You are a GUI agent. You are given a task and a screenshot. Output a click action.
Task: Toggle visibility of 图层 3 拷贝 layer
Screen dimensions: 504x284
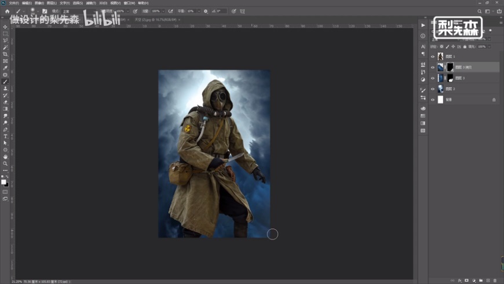[x=433, y=67]
